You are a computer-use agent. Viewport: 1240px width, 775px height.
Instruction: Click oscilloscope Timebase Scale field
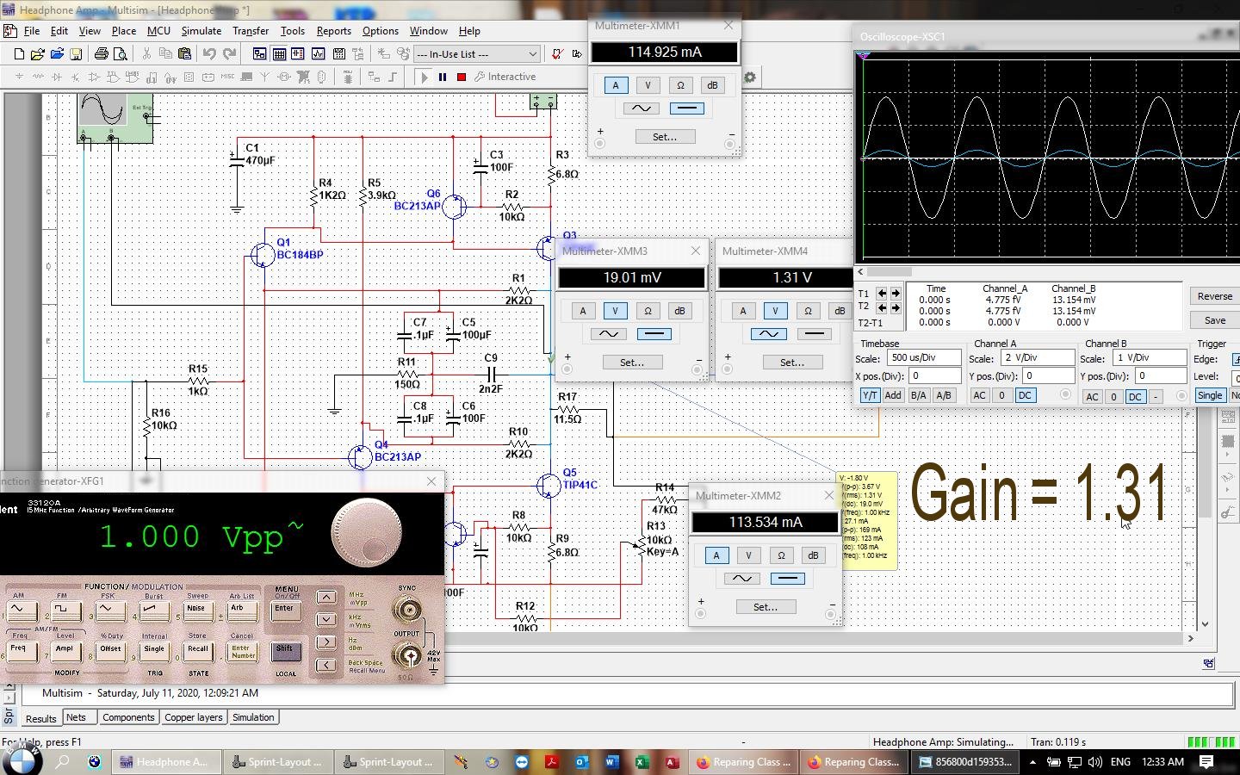click(x=924, y=357)
